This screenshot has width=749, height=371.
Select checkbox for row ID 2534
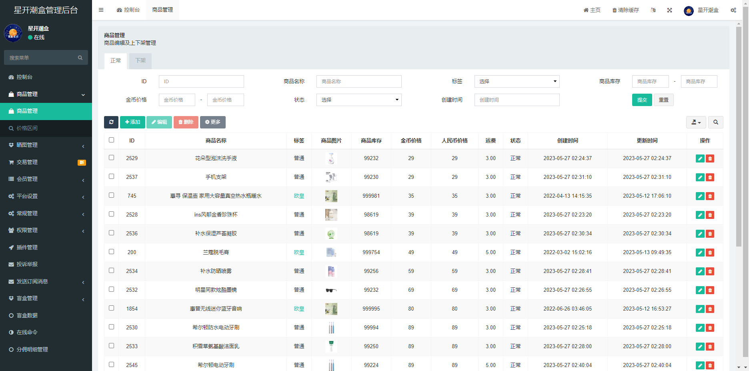click(x=111, y=271)
